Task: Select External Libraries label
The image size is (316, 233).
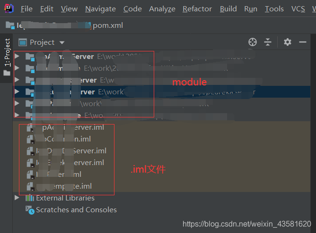Action: coord(65,198)
